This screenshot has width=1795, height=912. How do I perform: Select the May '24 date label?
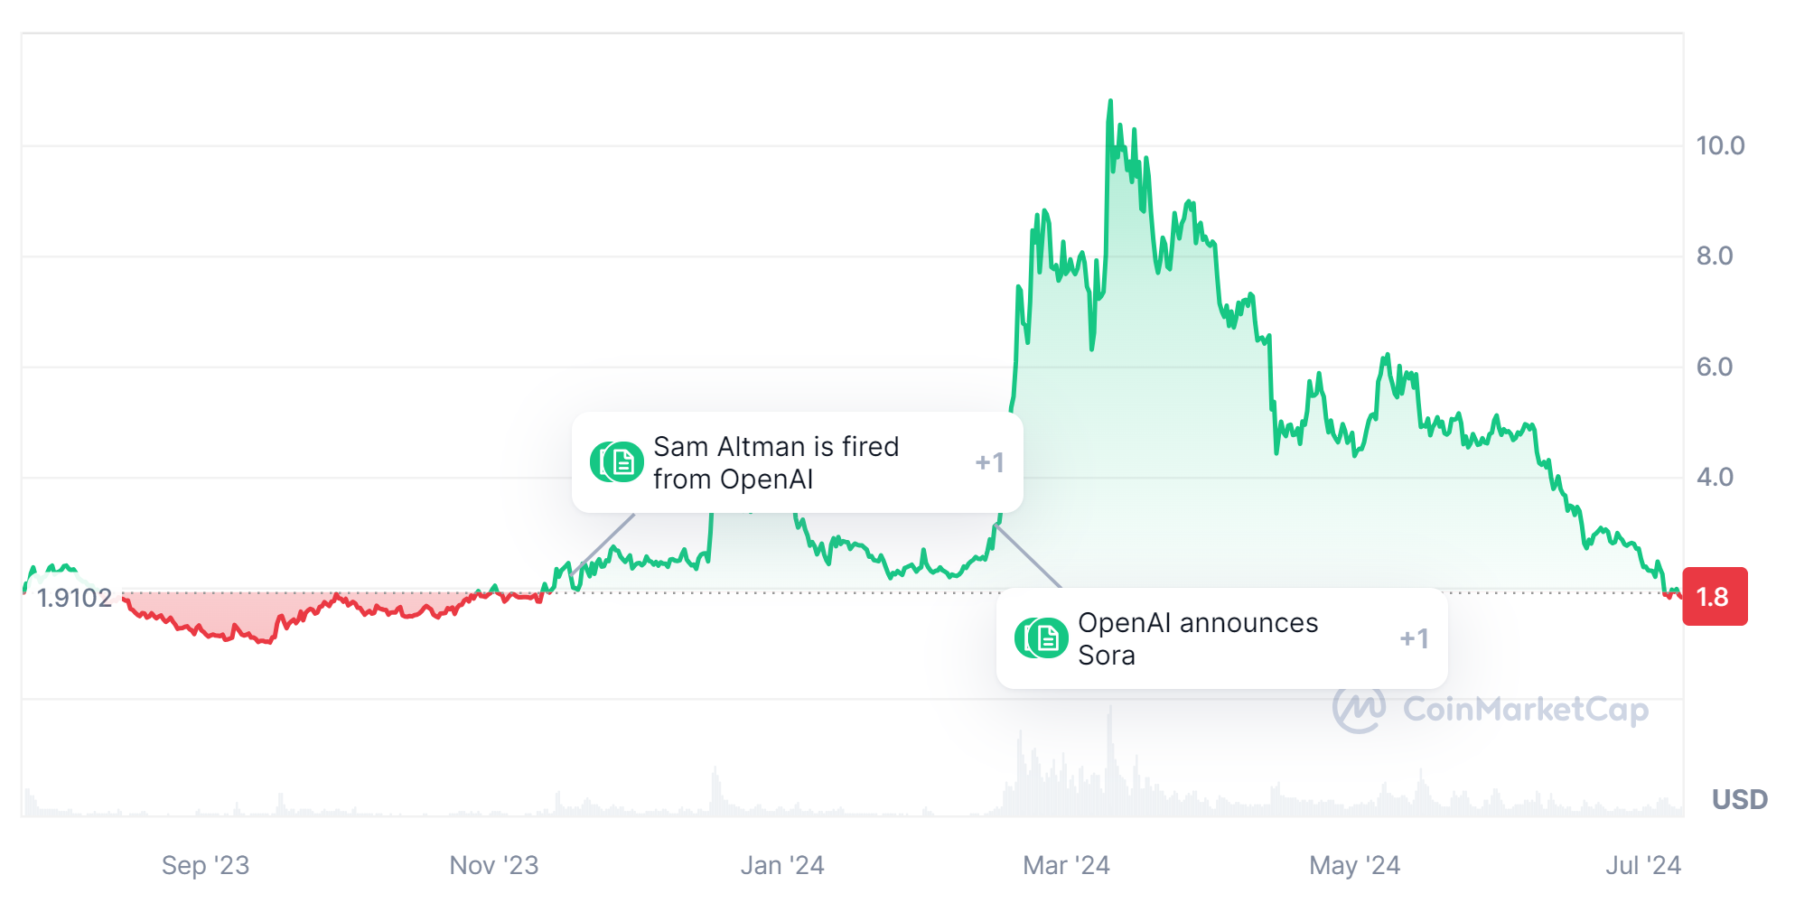(x=1354, y=865)
